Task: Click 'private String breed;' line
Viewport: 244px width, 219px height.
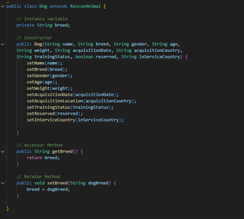Action: click(x=43, y=25)
